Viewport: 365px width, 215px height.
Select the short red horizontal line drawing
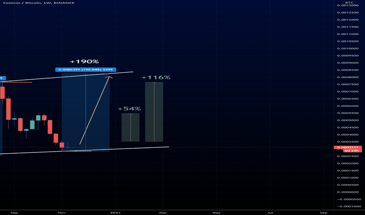(18, 82)
